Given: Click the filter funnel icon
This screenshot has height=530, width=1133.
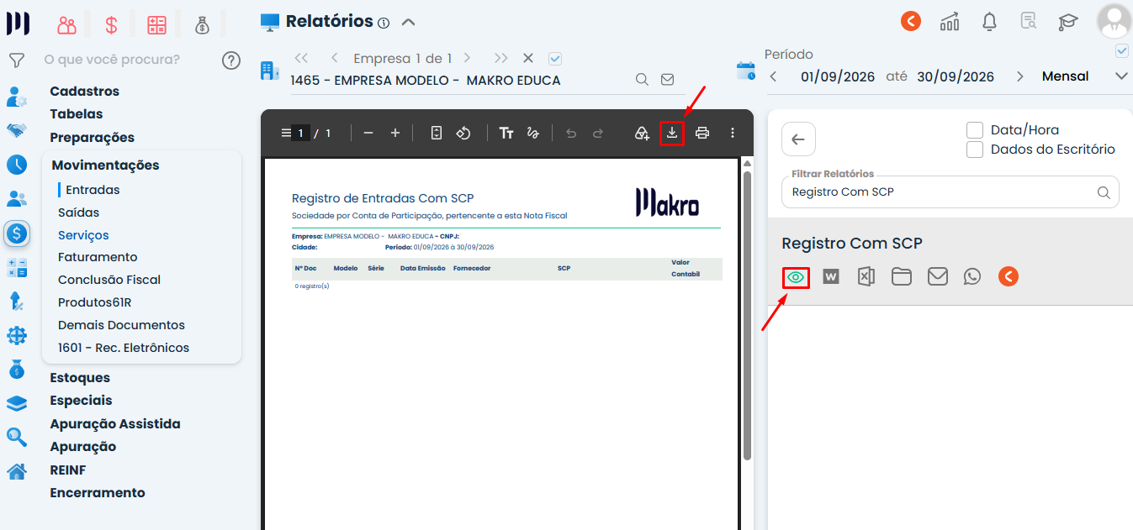Looking at the screenshot, I should [x=16, y=60].
